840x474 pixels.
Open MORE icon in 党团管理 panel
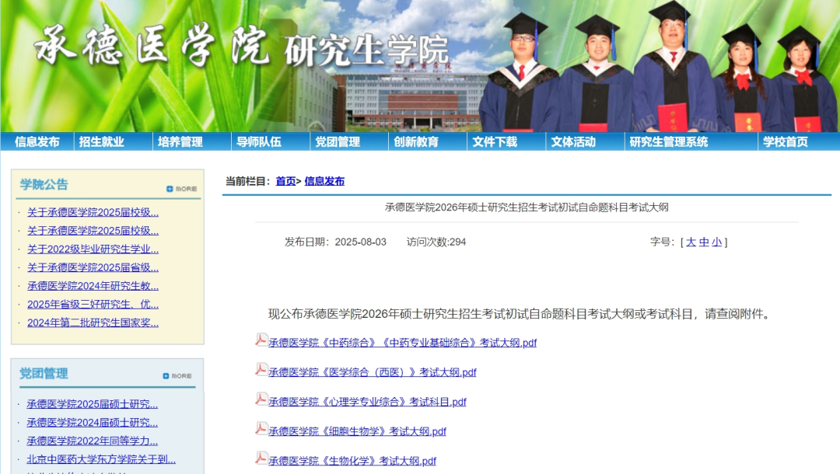(x=177, y=376)
